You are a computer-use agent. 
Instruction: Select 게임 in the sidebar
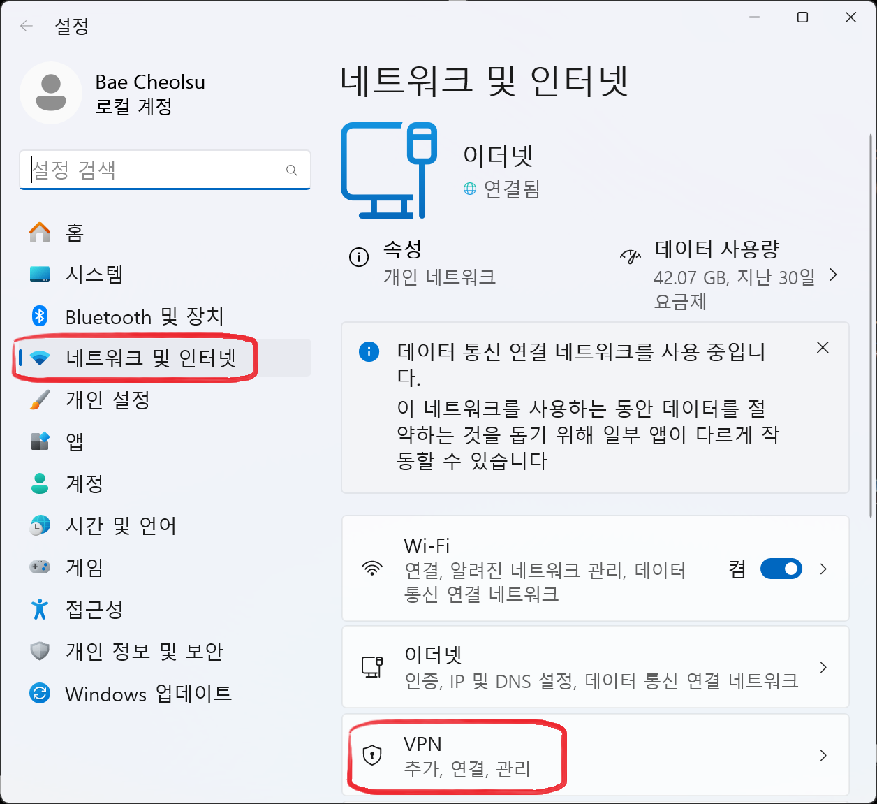pos(165,567)
